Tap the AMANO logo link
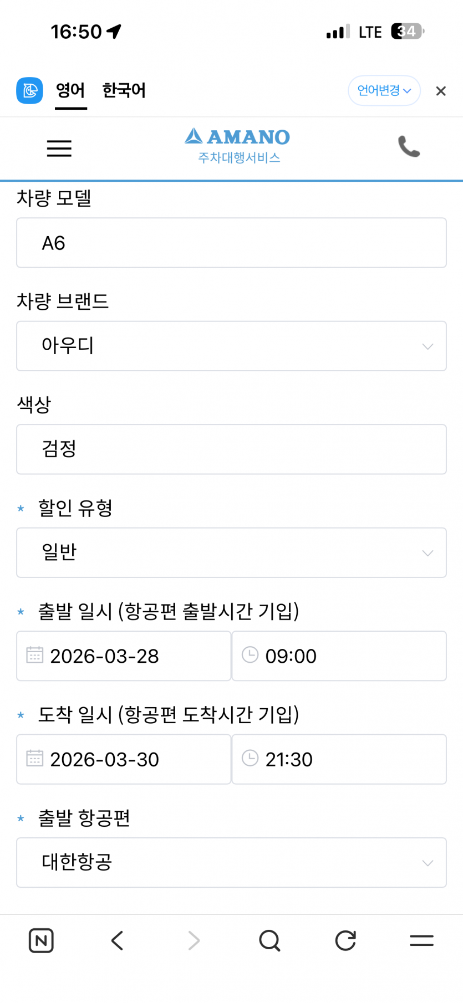The image size is (463, 1003). [x=238, y=146]
